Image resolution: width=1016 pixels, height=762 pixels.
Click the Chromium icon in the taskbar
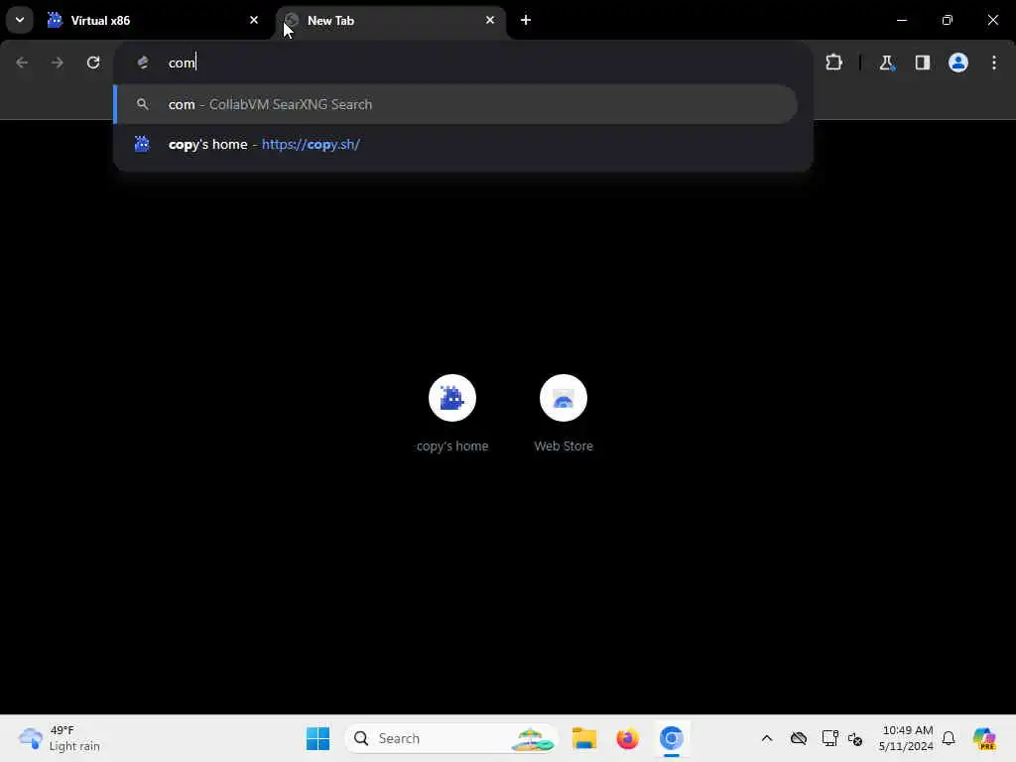(x=672, y=738)
